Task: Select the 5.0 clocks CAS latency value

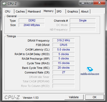Action: click(x=64, y=49)
